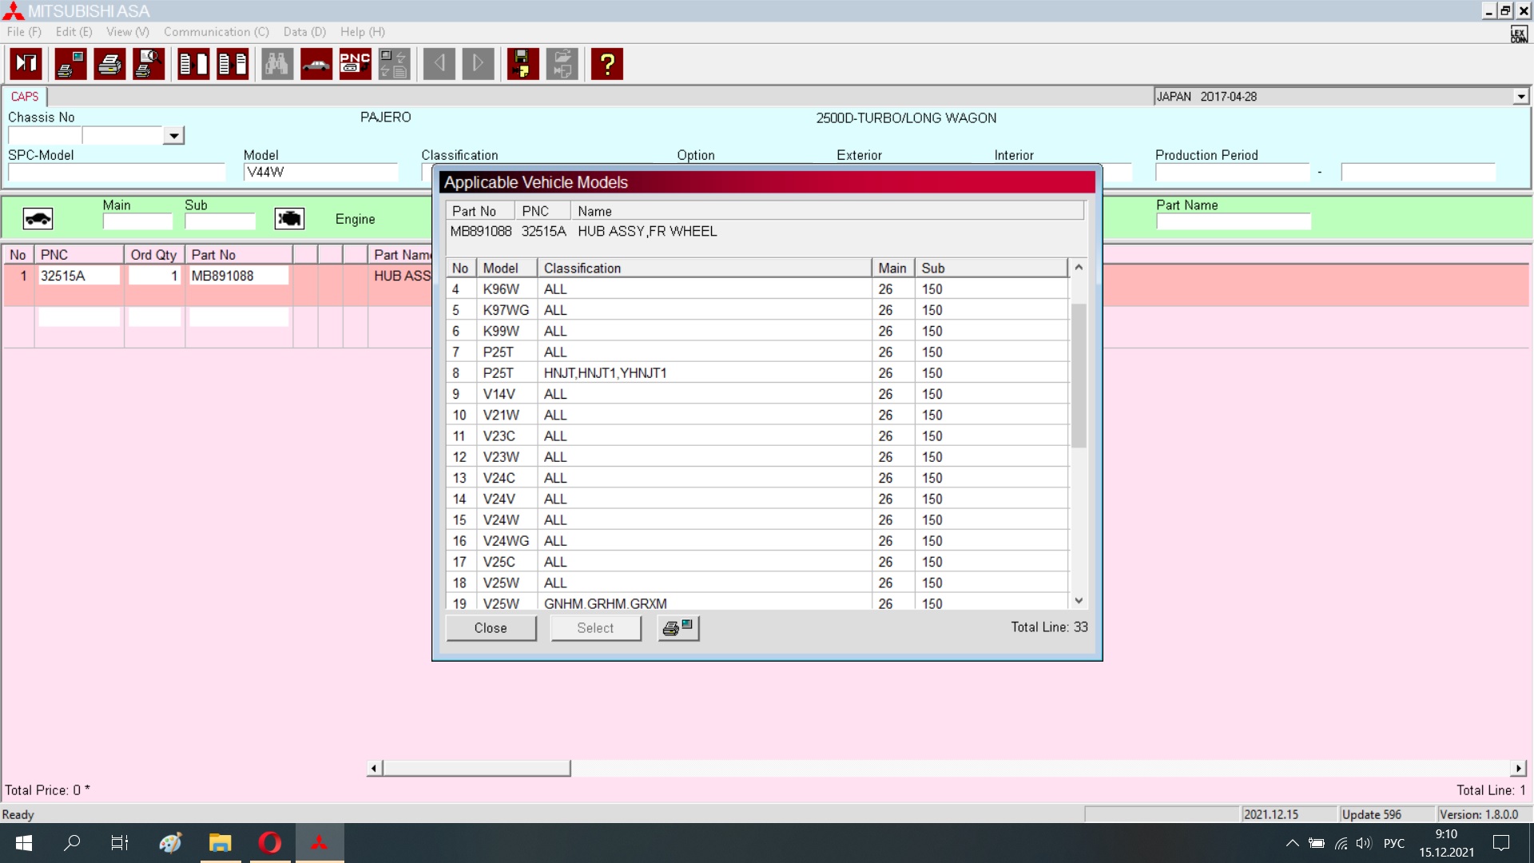Viewport: 1534px width, 863px height.
Task: Open help with question mark icon
Action: click(x=607, y=64)
